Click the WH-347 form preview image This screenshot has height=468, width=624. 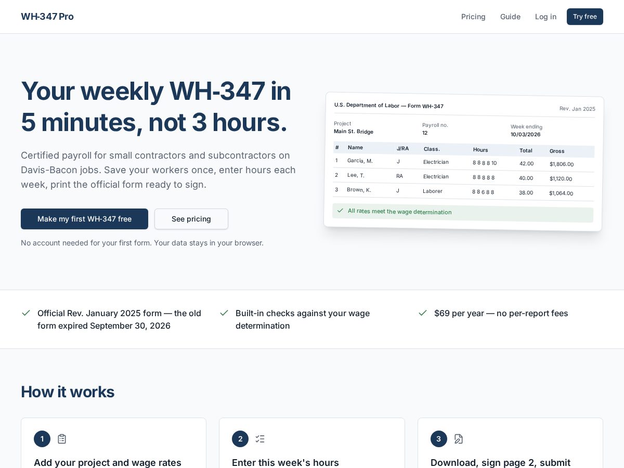[463, 162]
